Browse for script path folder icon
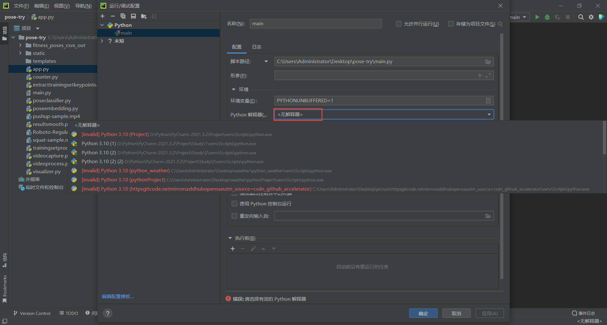 (x=488, y=62)
